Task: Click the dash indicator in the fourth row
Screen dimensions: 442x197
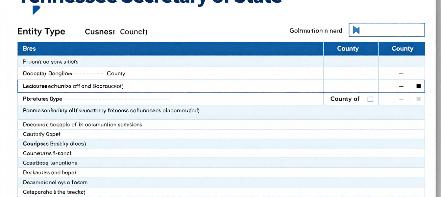Action: (x=401, y=99)
